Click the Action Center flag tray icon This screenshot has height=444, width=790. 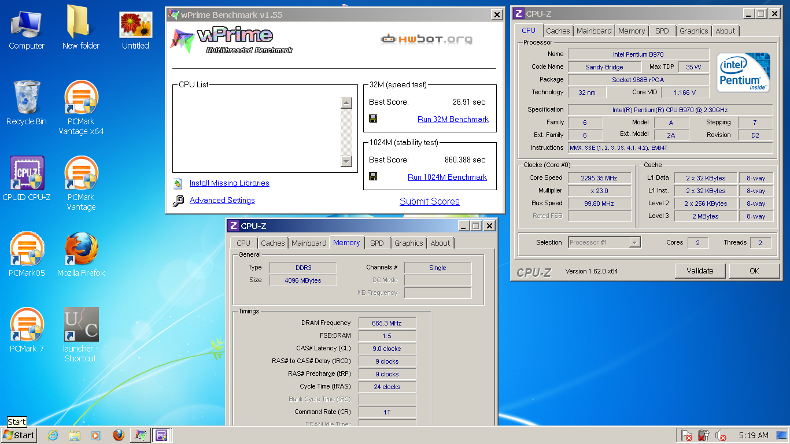[686, 436]
